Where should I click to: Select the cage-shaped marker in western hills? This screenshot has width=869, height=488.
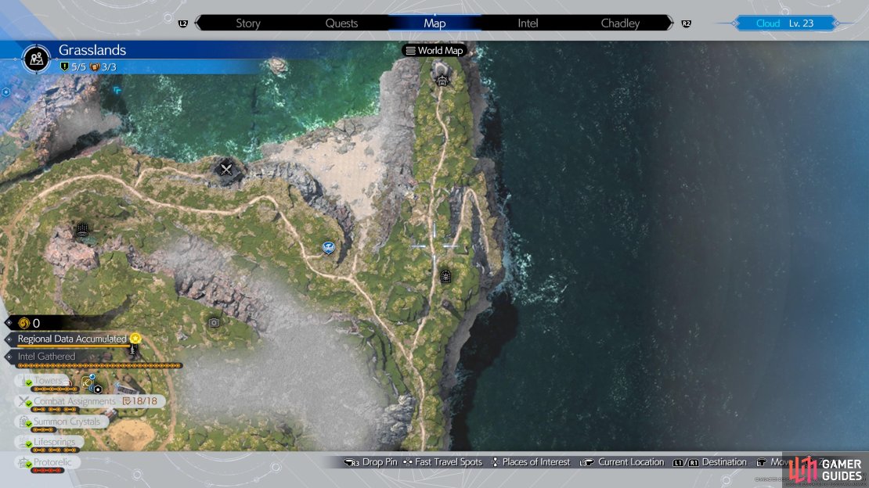click(82, 228)
